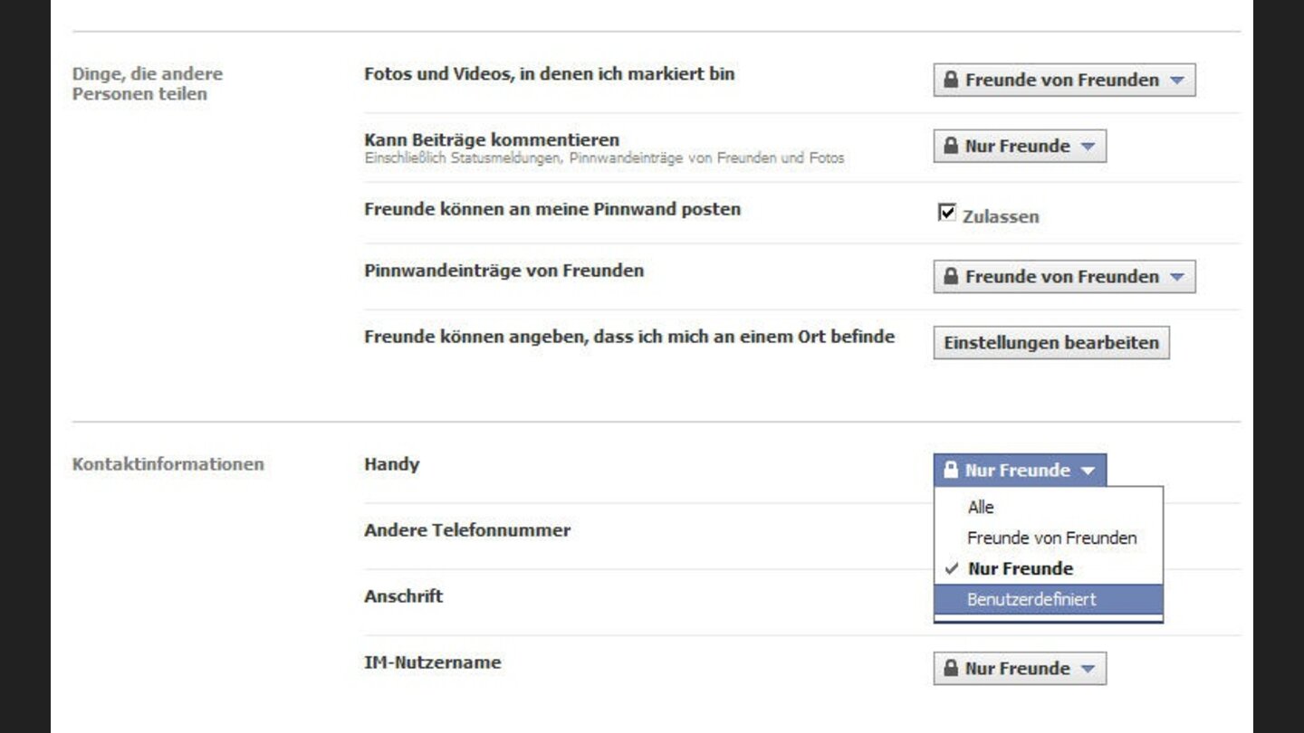Screen dimensions: 1304x733
Task: Select Benutzerdefiniert menu option
Action: tap(1031, 599)
